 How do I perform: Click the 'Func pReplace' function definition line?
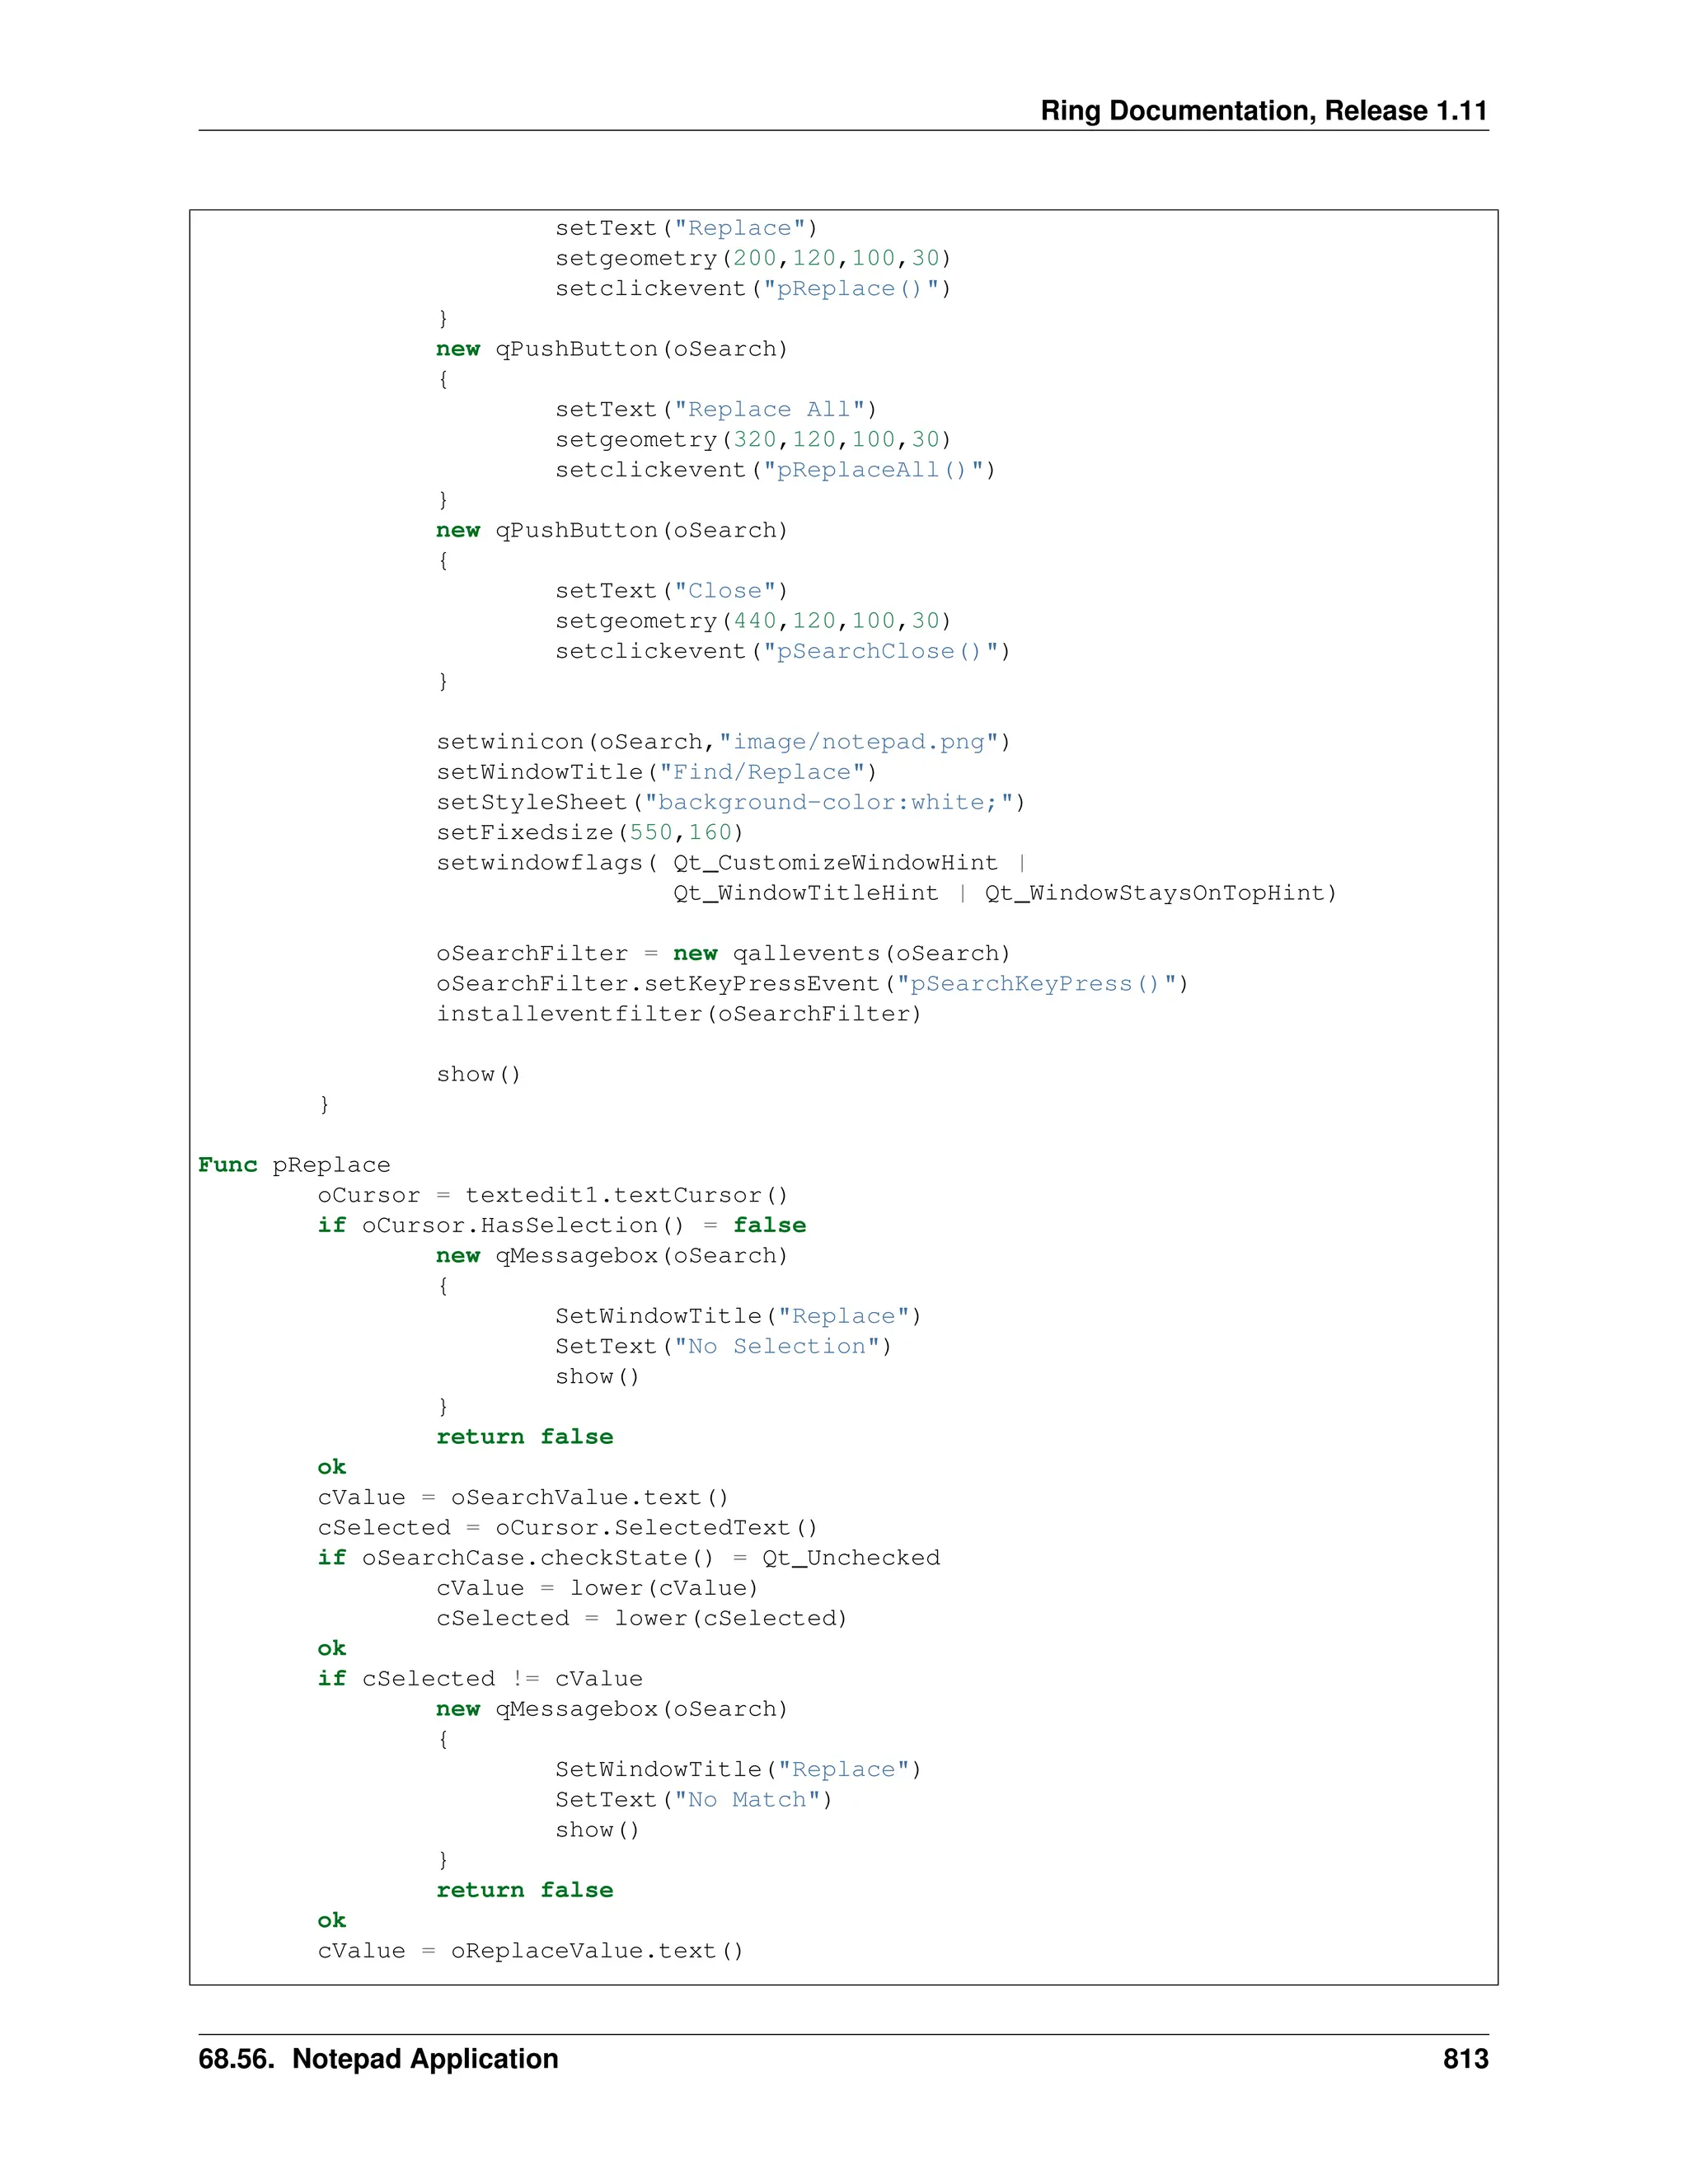[294, 1165]
